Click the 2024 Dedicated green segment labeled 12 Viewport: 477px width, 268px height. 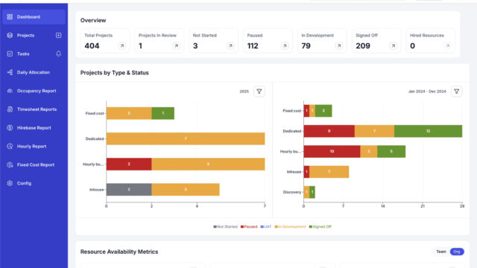[429, 131]
